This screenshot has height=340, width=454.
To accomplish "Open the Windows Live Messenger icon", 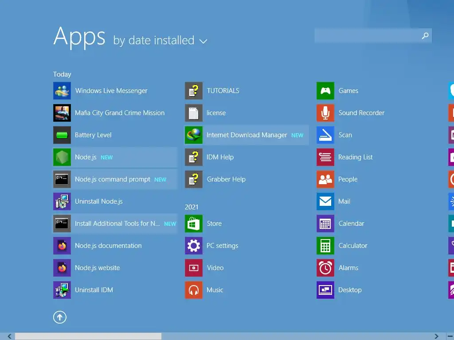I will coord(62,91).
